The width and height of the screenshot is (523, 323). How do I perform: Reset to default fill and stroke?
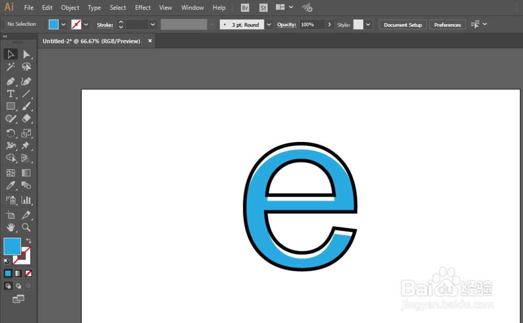[x=6, y=261]
